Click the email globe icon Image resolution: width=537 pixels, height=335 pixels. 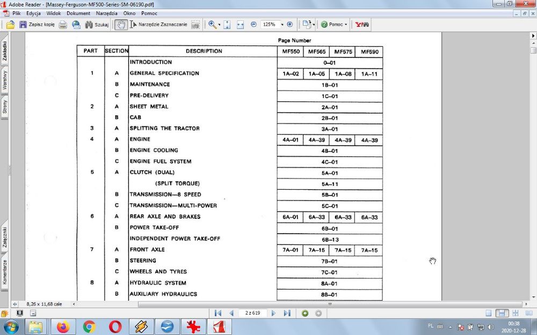(x=76, y=25)
